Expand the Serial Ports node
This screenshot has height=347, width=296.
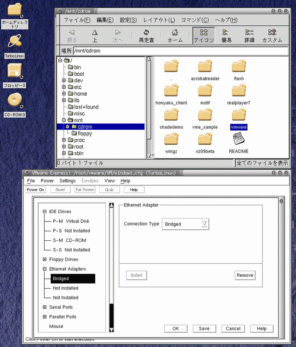click(45, 307)
